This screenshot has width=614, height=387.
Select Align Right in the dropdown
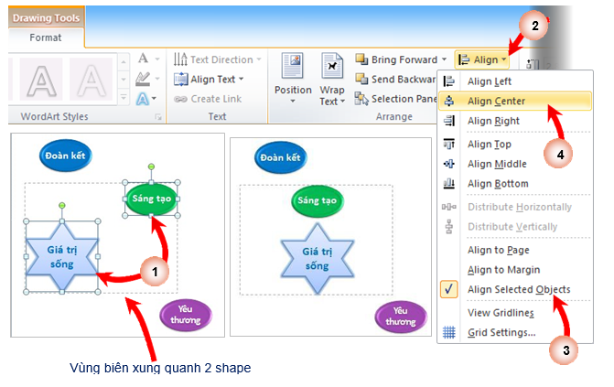point(493,121)
